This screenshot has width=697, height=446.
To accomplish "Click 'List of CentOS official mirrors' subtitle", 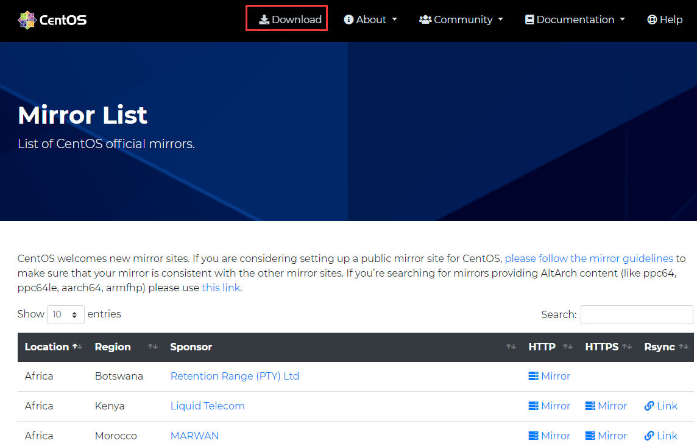I will coord(106,144).
